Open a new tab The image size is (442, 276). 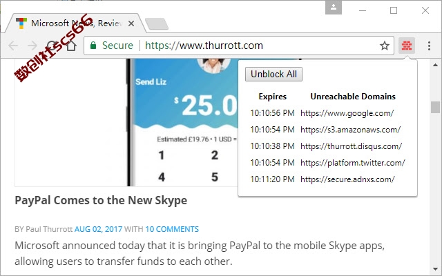pyautogui.click(x=157, y=23)
